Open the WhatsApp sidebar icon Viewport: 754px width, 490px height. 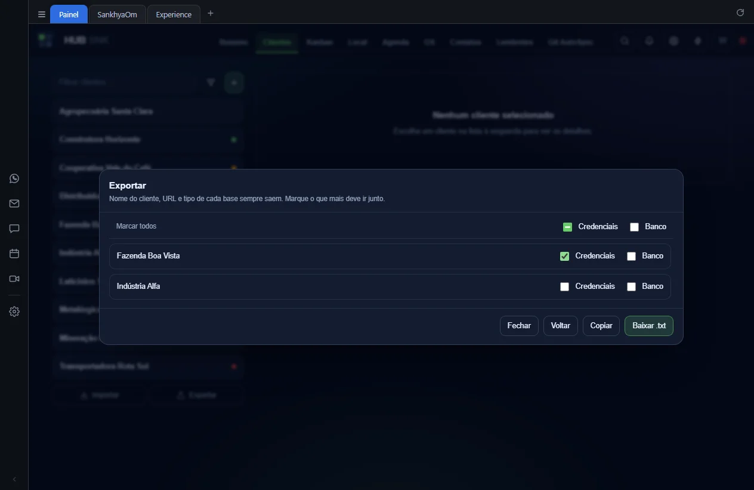[14, 178]
